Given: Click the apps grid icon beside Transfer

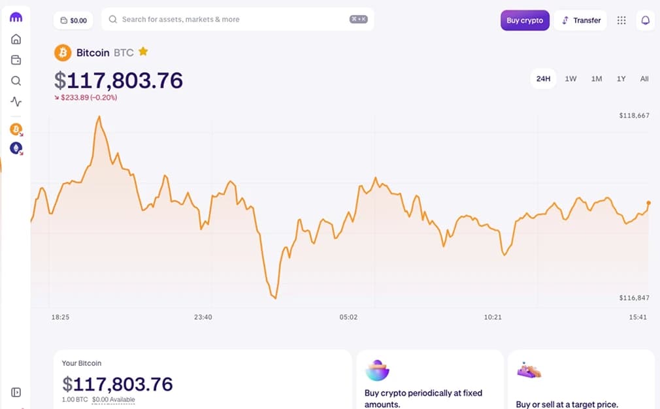Looking at the screenshot, I should (621, 20).
